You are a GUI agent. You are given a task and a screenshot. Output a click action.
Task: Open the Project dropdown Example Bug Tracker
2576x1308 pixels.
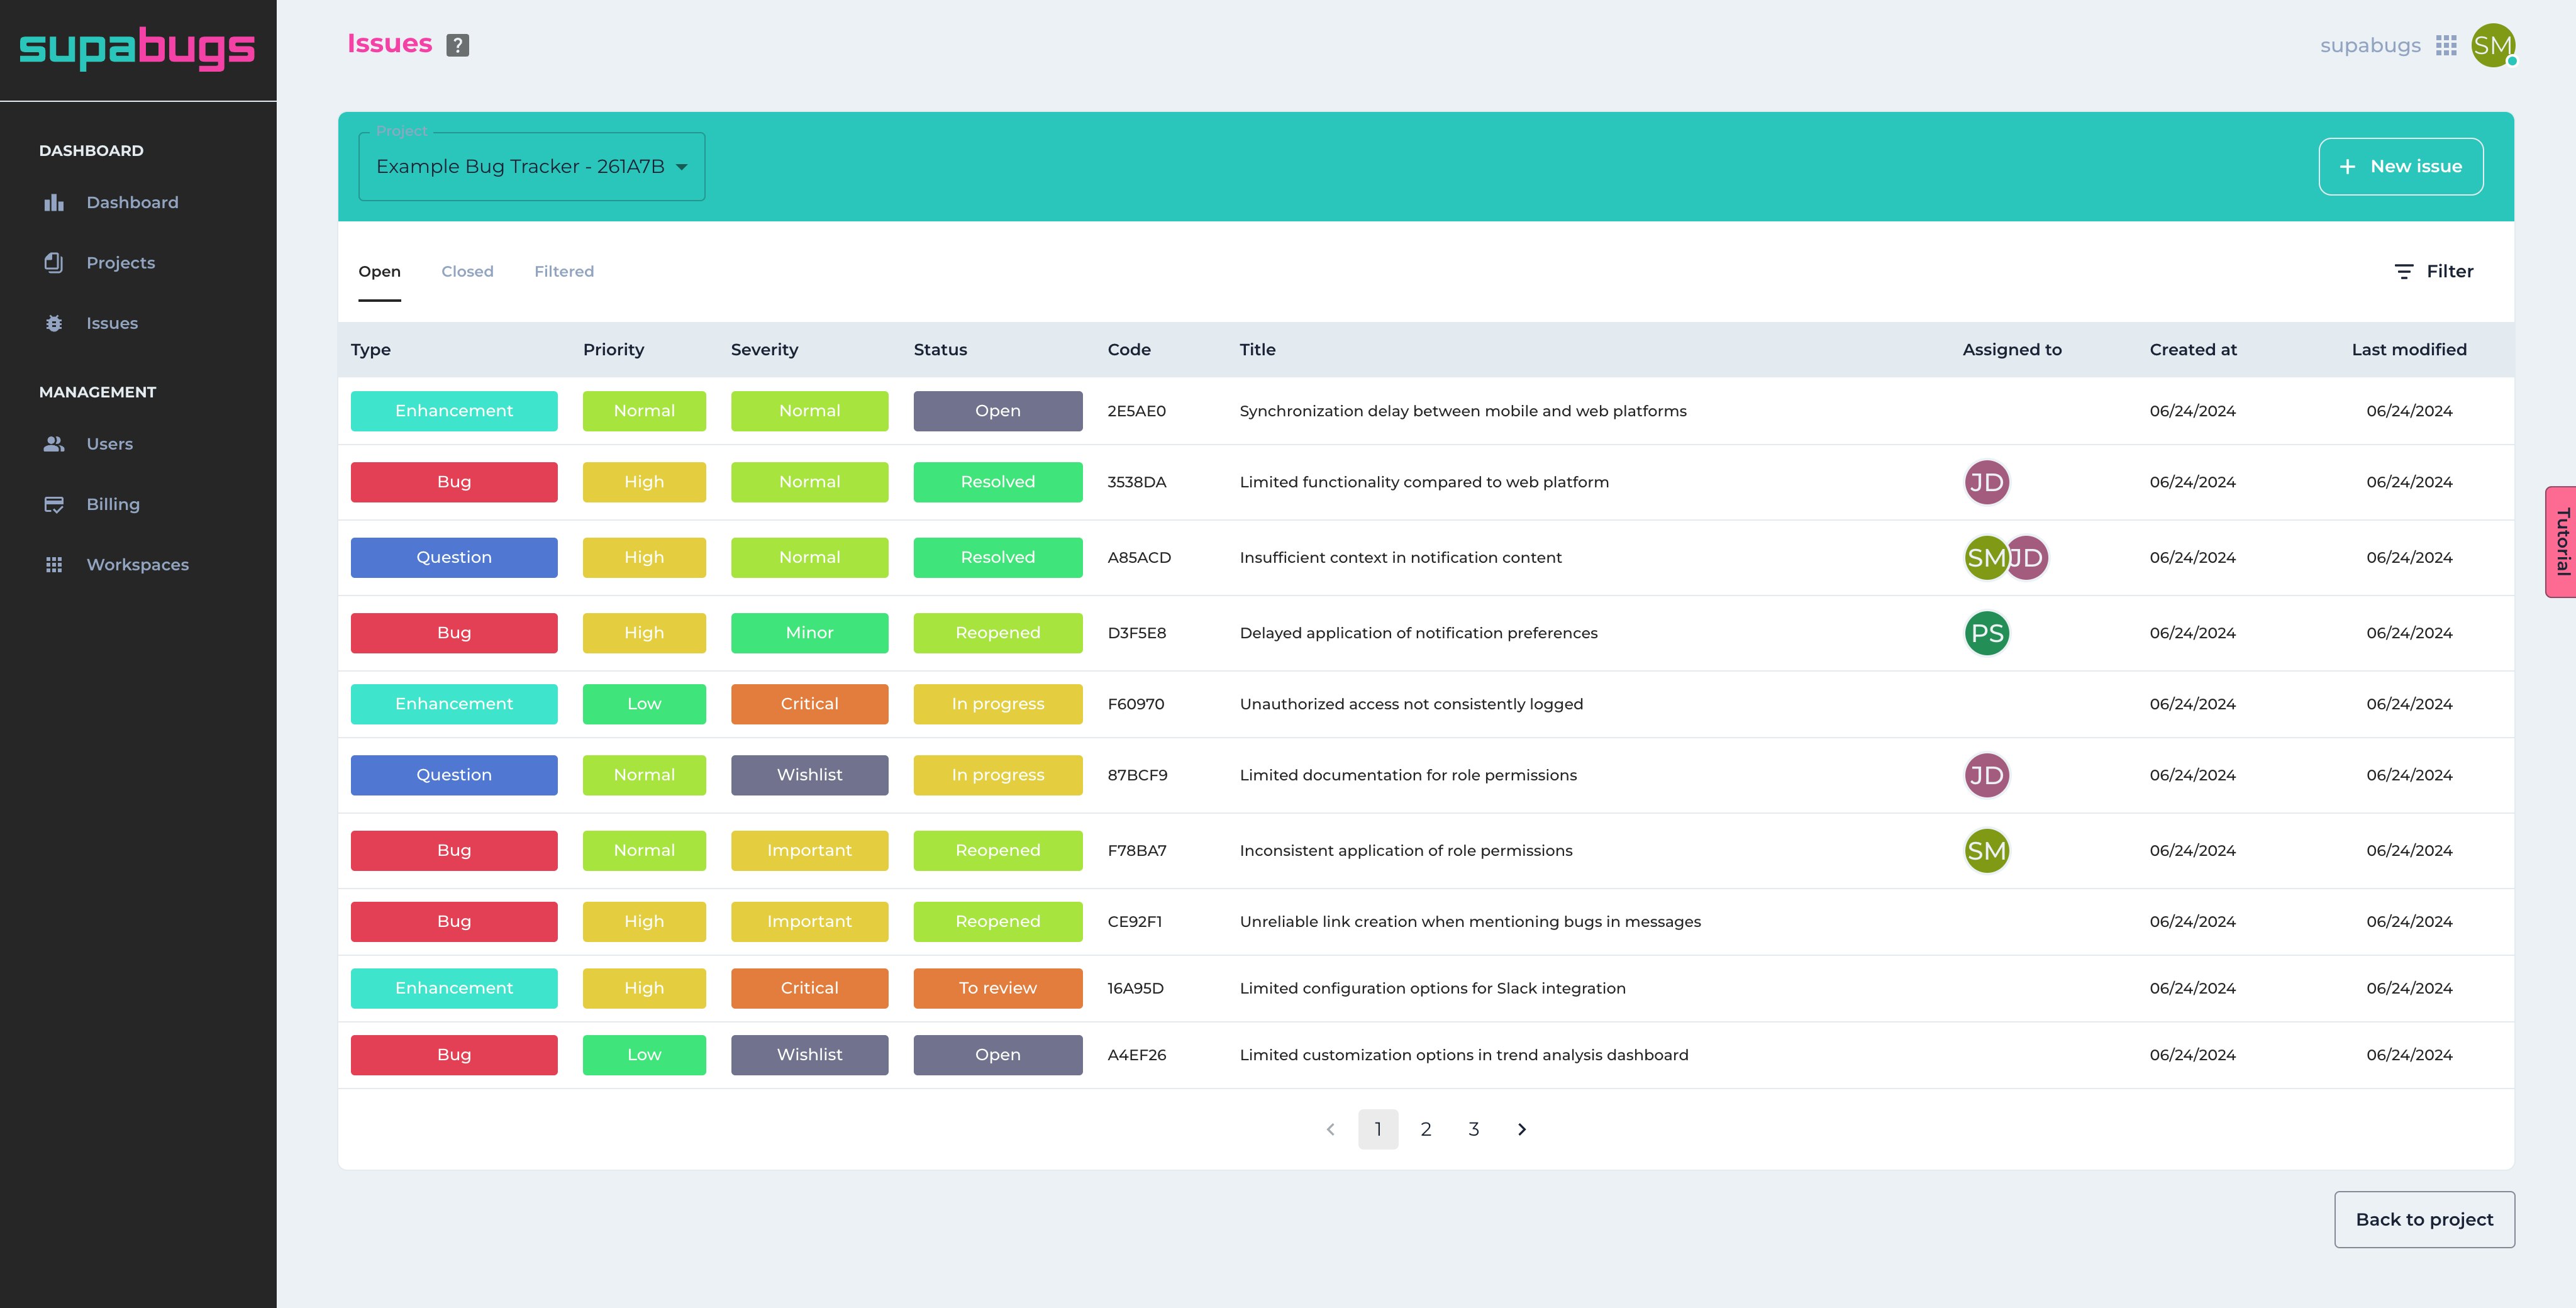click(532, 167)
